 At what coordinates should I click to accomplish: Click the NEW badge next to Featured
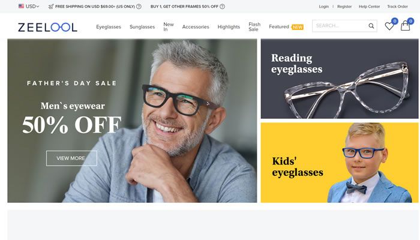point(298,27)
